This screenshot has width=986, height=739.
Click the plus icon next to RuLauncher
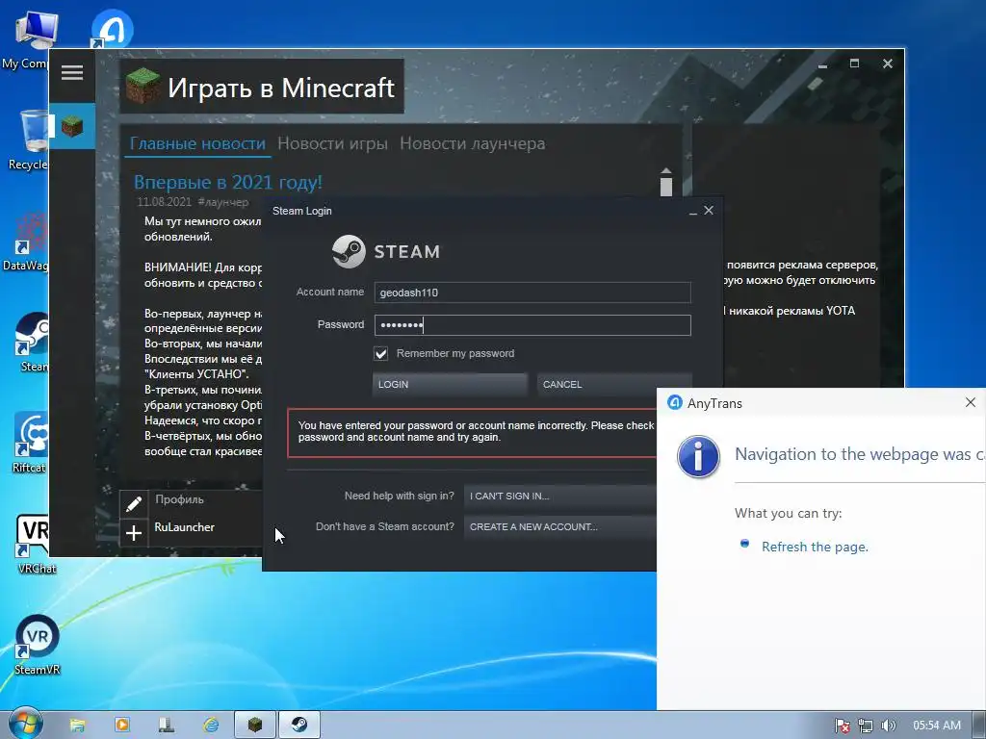click(133, 533)
